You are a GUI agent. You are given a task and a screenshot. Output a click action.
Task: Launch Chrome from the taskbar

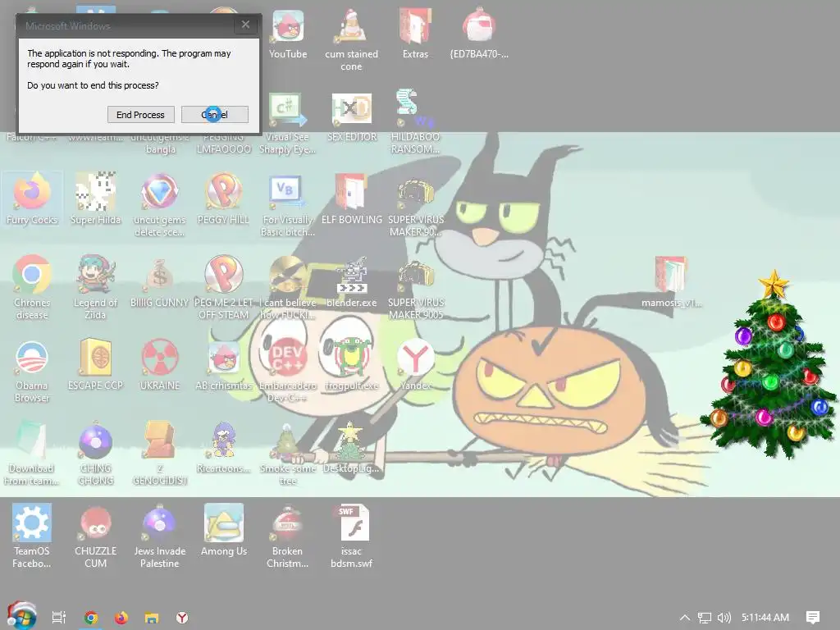click(91, 618)
